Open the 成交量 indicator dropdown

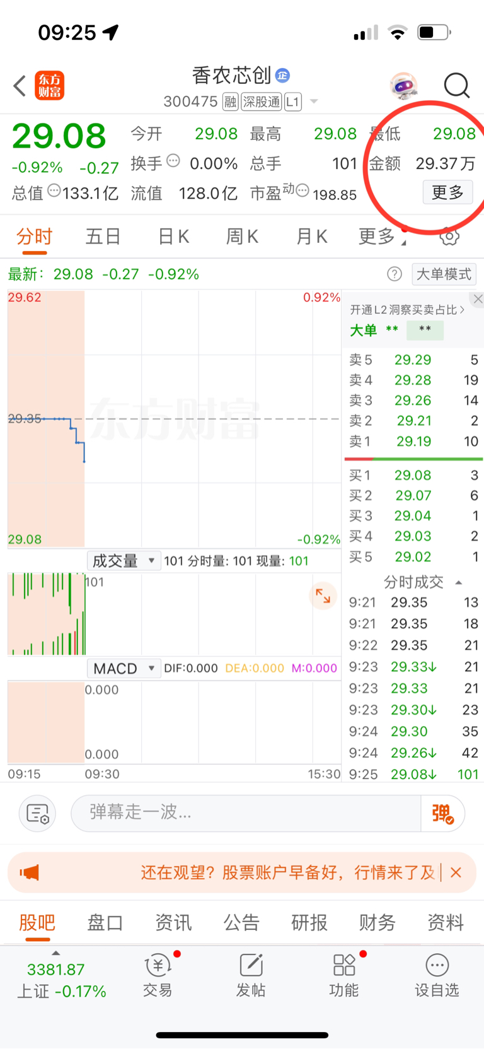[124, 561]
